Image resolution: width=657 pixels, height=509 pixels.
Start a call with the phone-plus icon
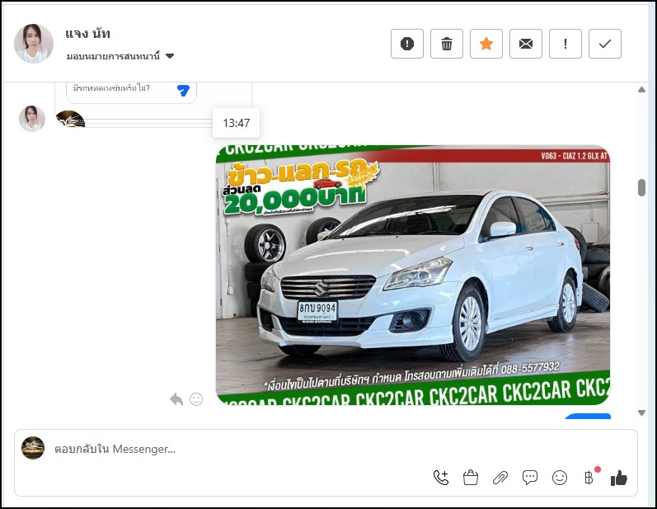pyautogui.click(x=441, y=478)
